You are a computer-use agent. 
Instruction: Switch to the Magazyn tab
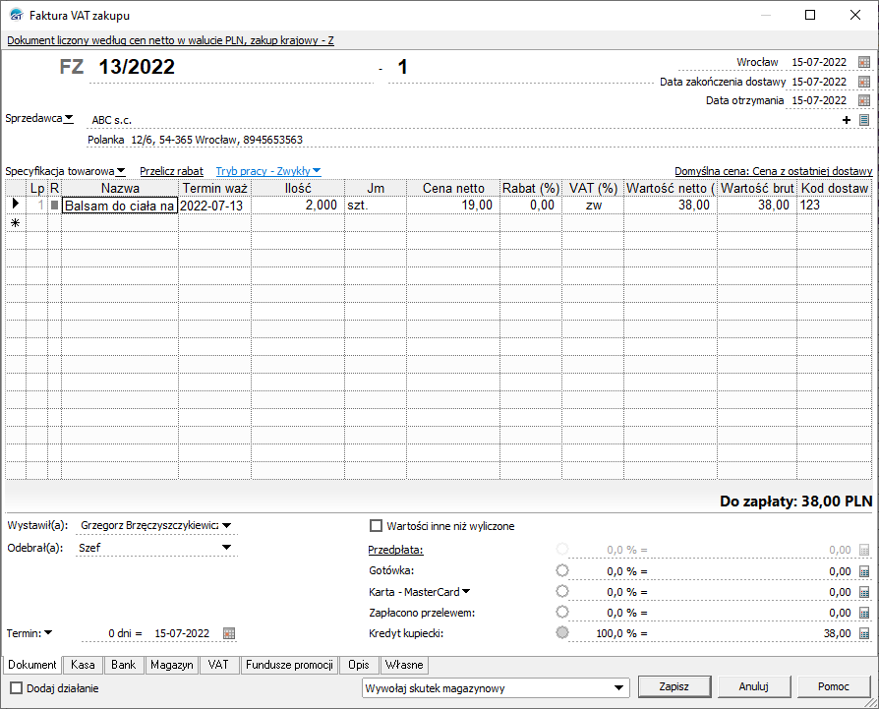(x=171, y=666)
